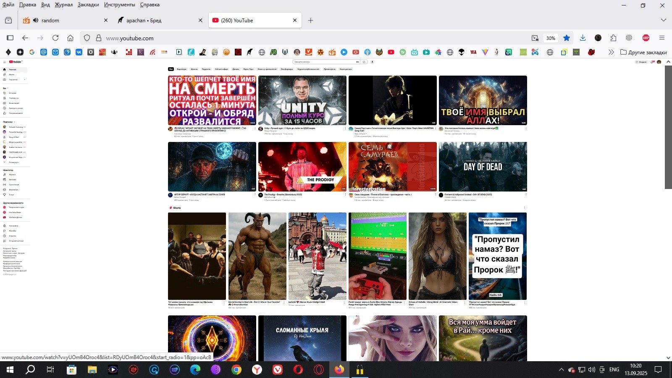Toggle the Firefox sidebar panel button
This screenshot has width=672, height=378.
click(x=10, y=38)
